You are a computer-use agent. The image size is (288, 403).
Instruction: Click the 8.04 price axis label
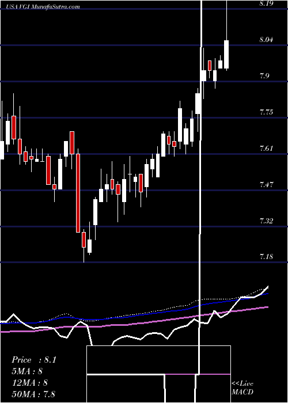click(x=267, y=40)
